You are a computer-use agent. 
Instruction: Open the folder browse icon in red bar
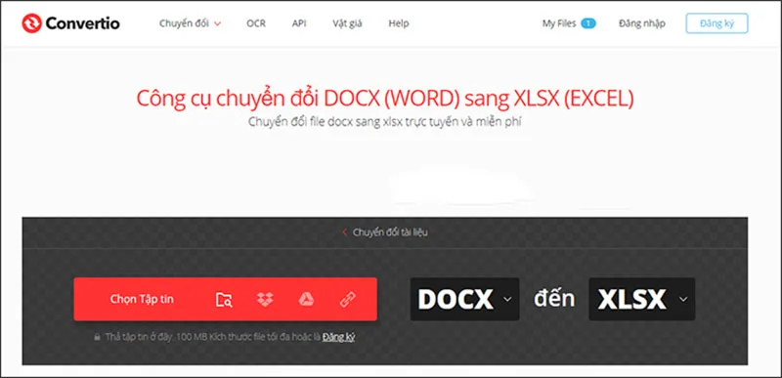tap(224, 299)
